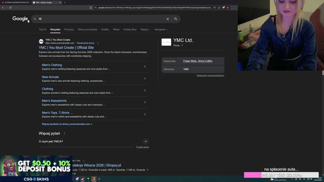Open a new browser tab
The height and width of the screenshot is (182, 324).
click(x=65, y=3)
